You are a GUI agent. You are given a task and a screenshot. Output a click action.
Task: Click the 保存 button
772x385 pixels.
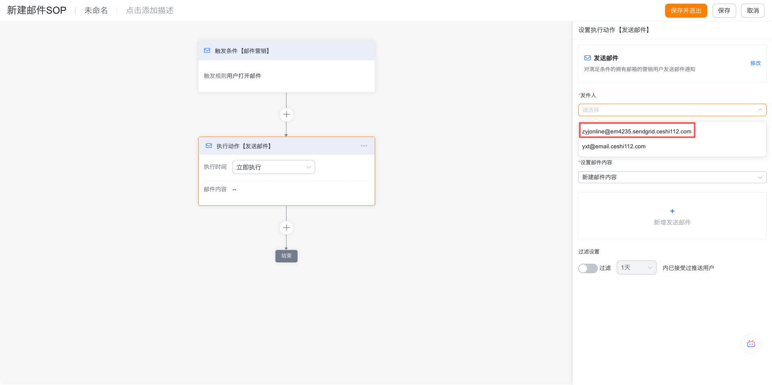click(x=724, y=11)
